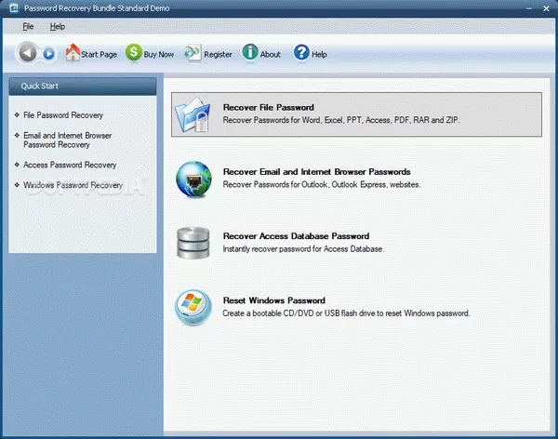558x439 pixels.
Task: Click the Buy Now toolbar label
Action: [x=159, y=55]
